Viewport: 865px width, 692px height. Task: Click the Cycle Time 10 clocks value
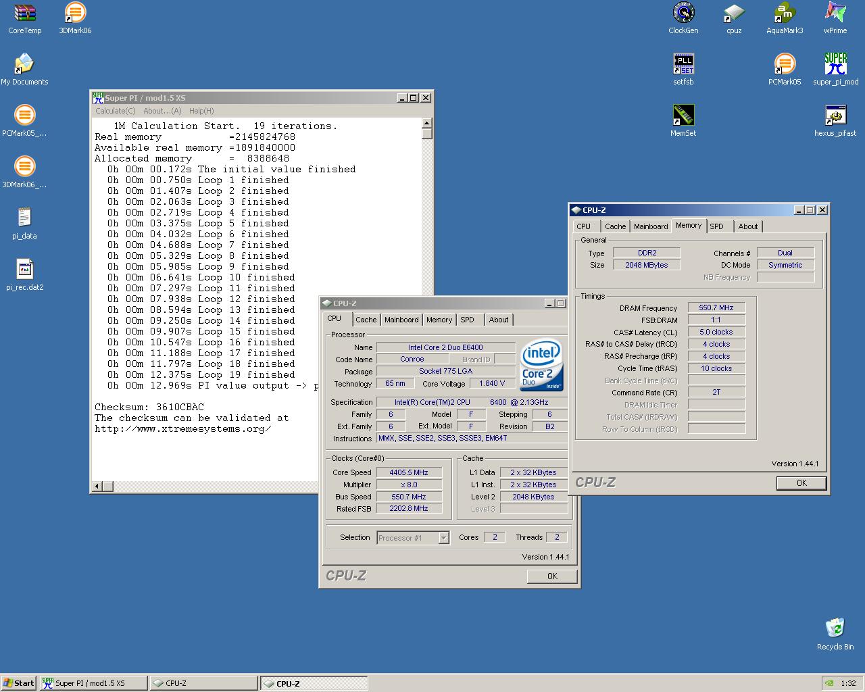click(x=716, y=368)
